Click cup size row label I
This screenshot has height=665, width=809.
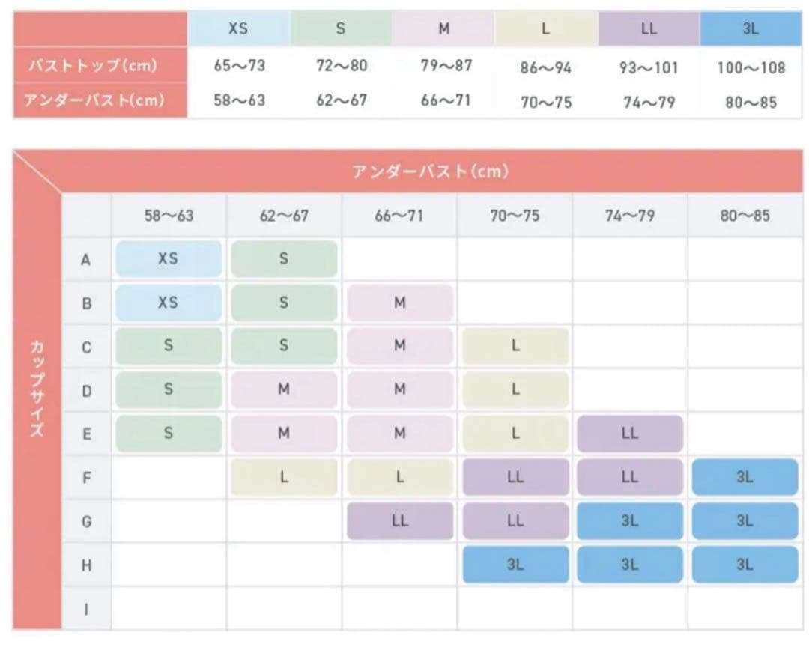pos(86,609)
